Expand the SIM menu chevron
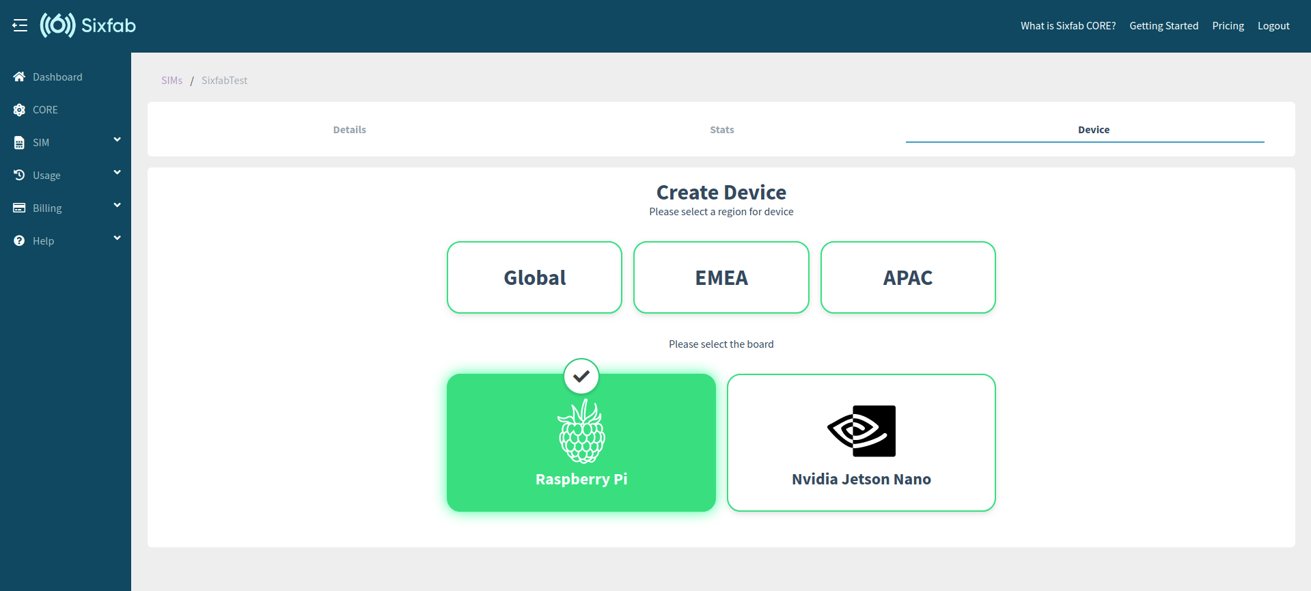Viewport: 1311px width, 591px height. pos(117,139)
